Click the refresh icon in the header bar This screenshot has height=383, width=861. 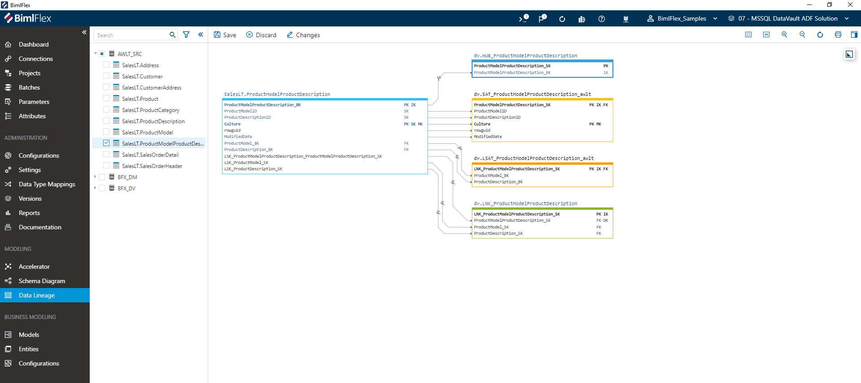[x=562, y=19]
